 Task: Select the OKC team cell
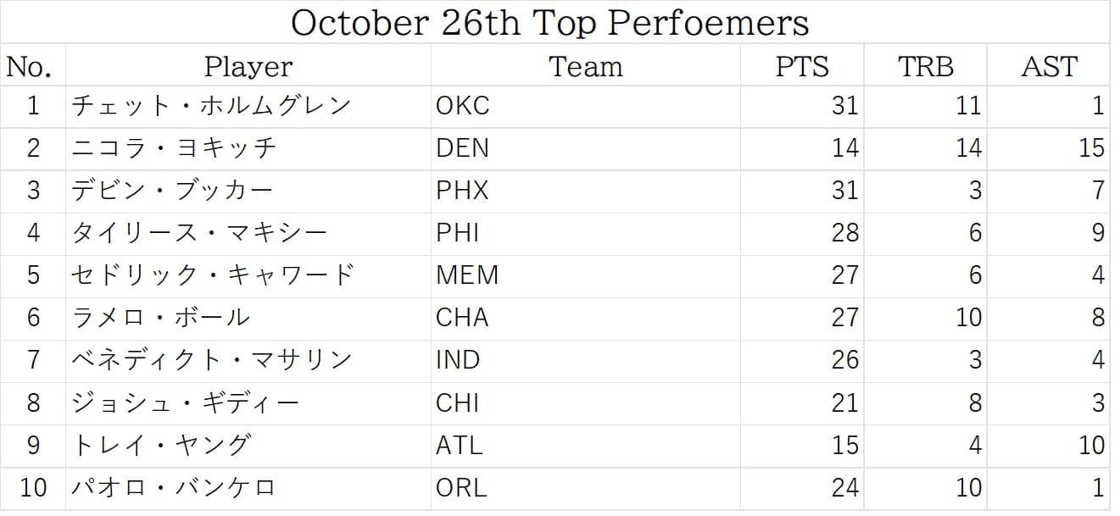tap(462, 106)
